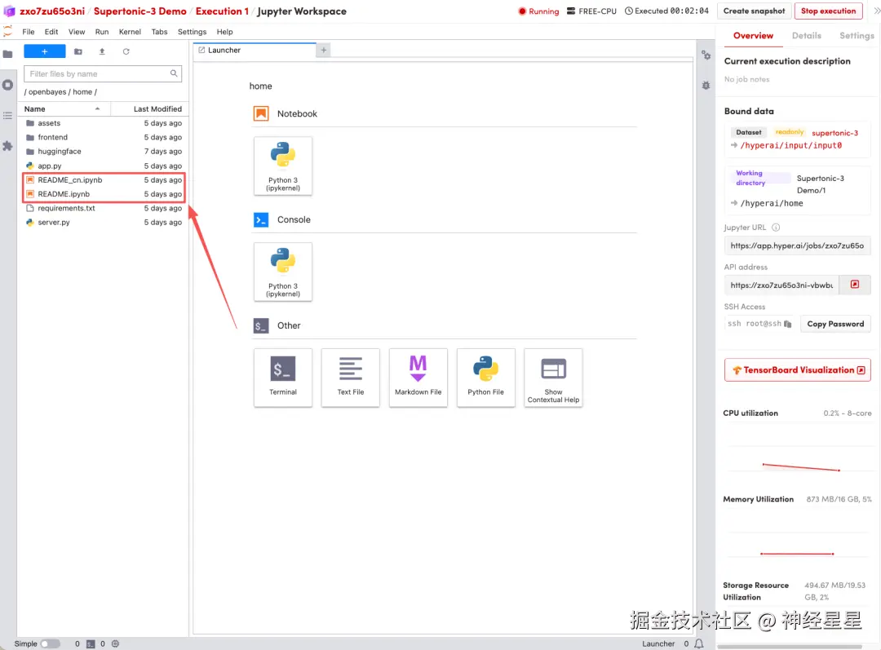This screenshot has height=650, width=881.
Task: Switch to right panel Settings tab
Action: [857, 35]
